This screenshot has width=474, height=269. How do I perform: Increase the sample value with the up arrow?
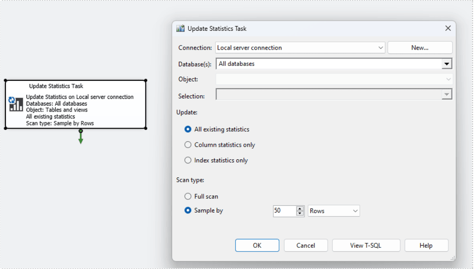300,209
